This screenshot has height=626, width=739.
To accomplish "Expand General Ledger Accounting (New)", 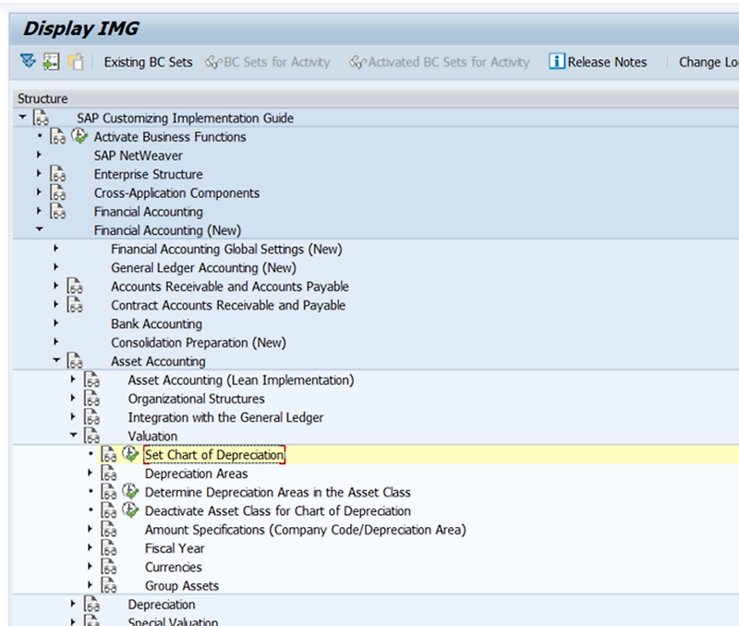I will [x=56, y=267].
